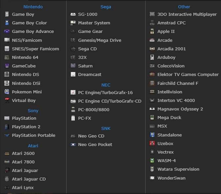Click the Atari 2600 icon
The width and height of the screenshot is (221, 194).
[7, 153]
